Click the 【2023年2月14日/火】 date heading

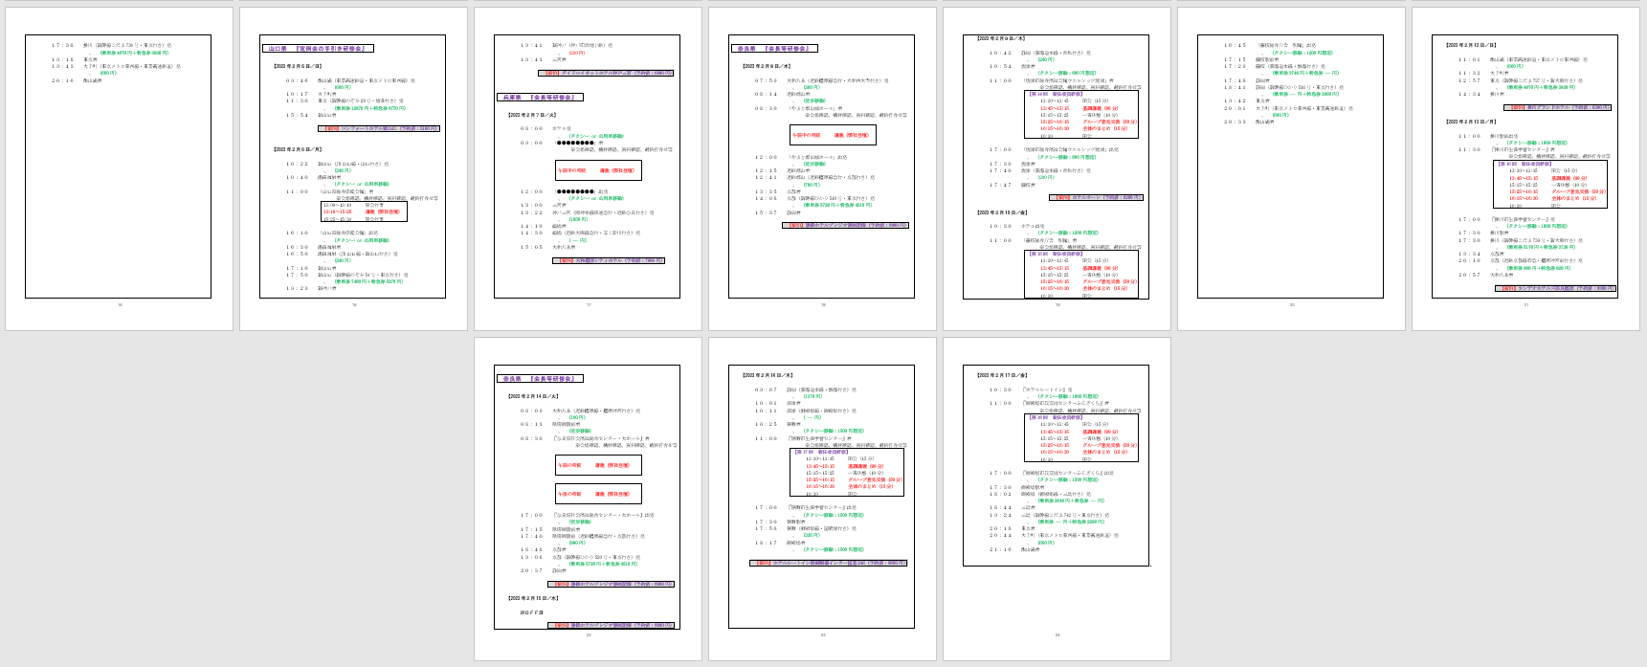pyautogui.click(x=533, y=396)
